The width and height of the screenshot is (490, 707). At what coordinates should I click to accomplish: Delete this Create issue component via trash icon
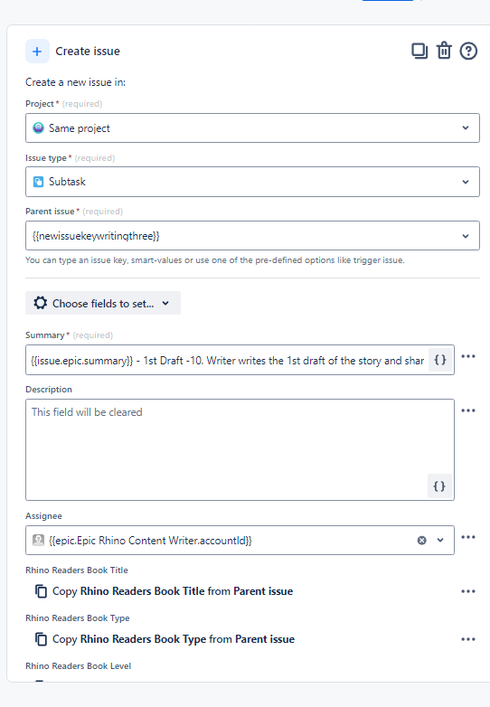444,51
